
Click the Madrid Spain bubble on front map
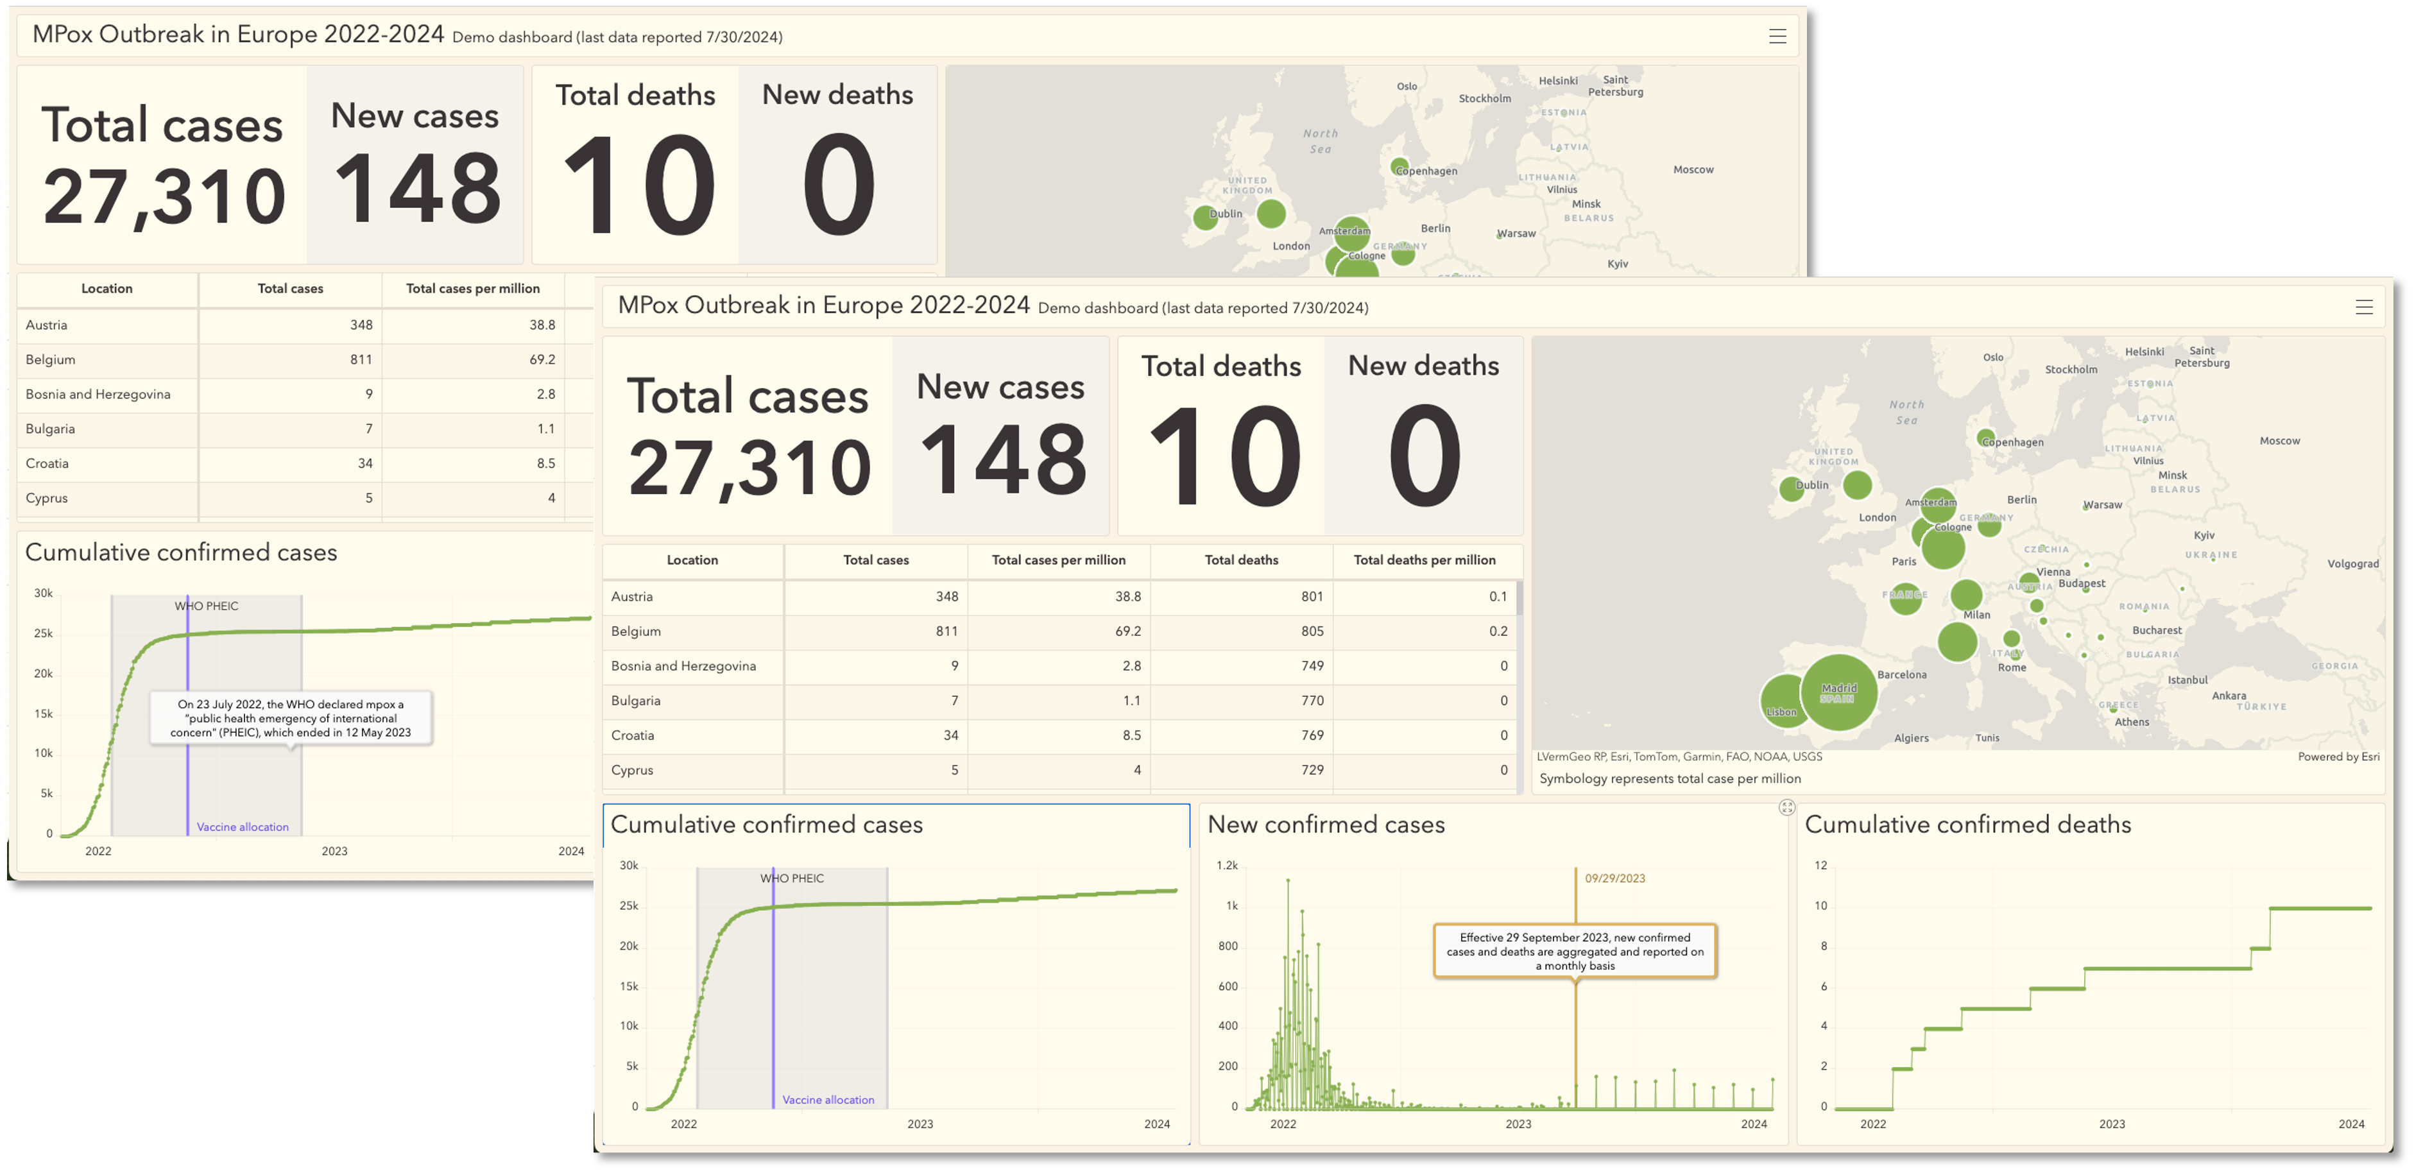click(1838, 692)
